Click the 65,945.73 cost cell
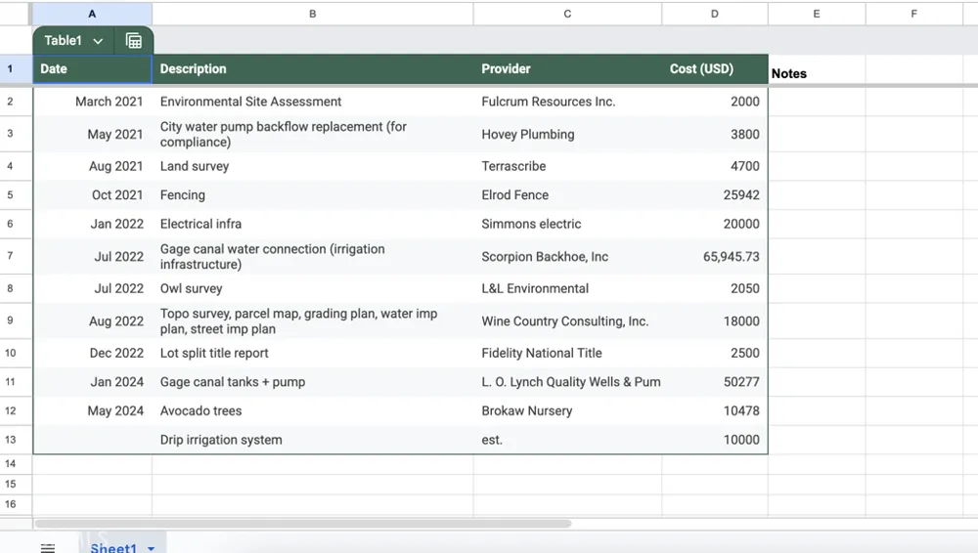The width and height of the screenshot is (978, 553). click(715, 256)
